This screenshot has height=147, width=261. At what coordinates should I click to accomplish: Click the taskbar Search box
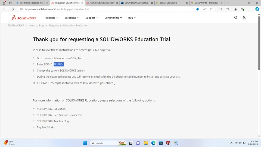point(108,143)
